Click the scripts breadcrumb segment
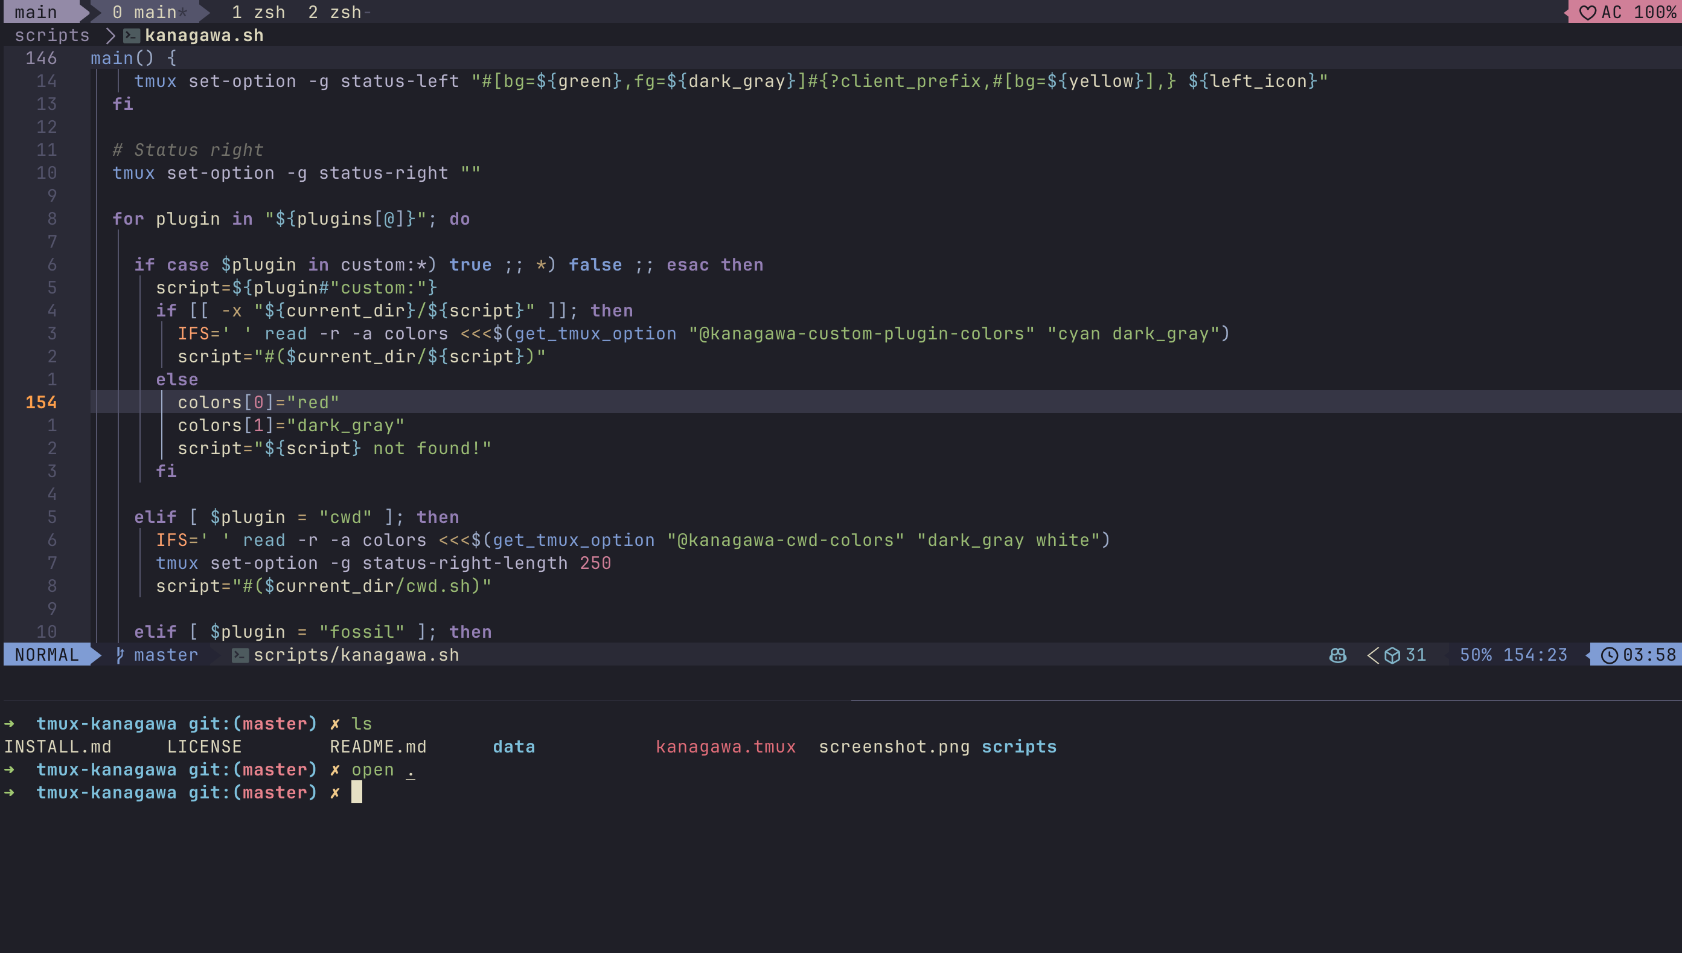The height and width of the screenshot is (953, 1682). point(52,36)
